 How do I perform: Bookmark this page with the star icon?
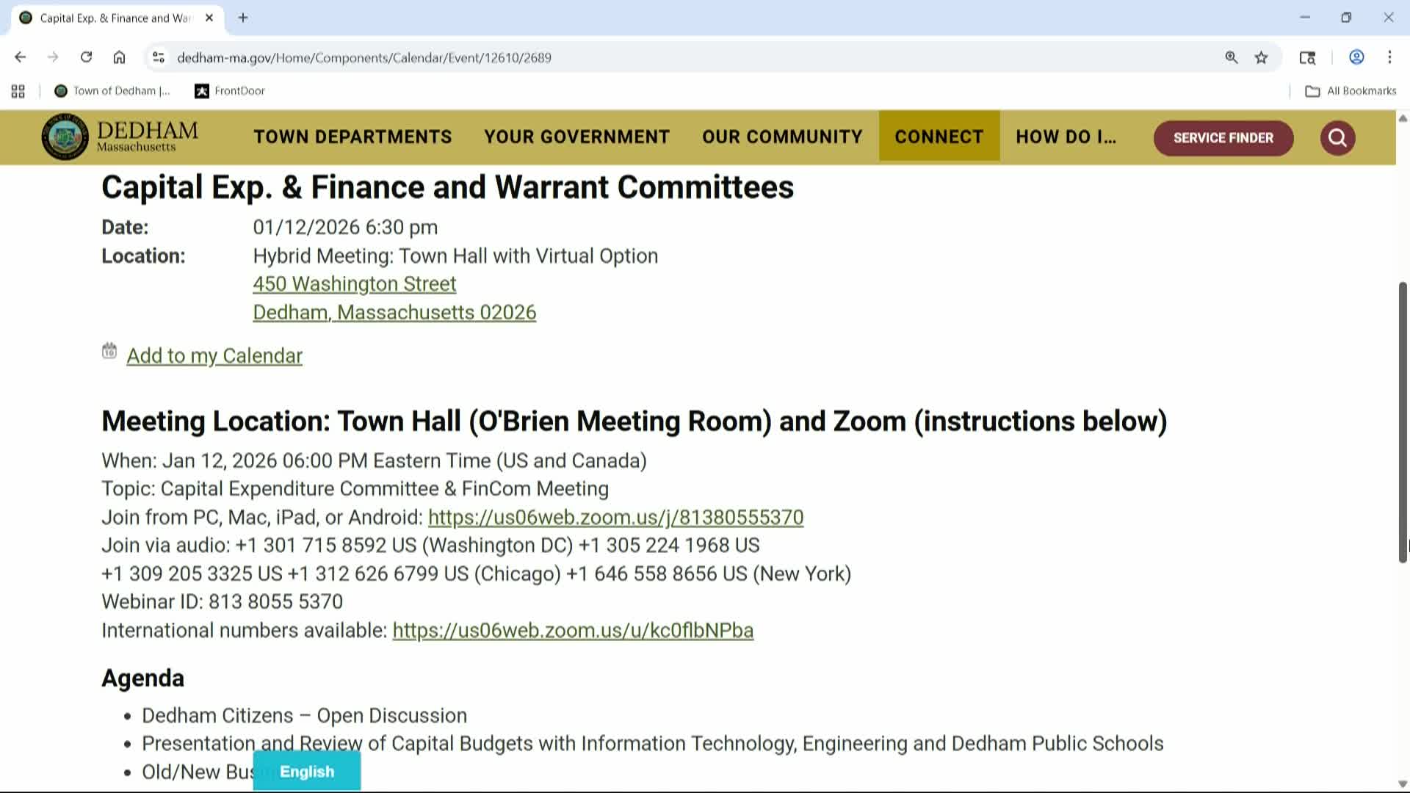pos(1262,57)
